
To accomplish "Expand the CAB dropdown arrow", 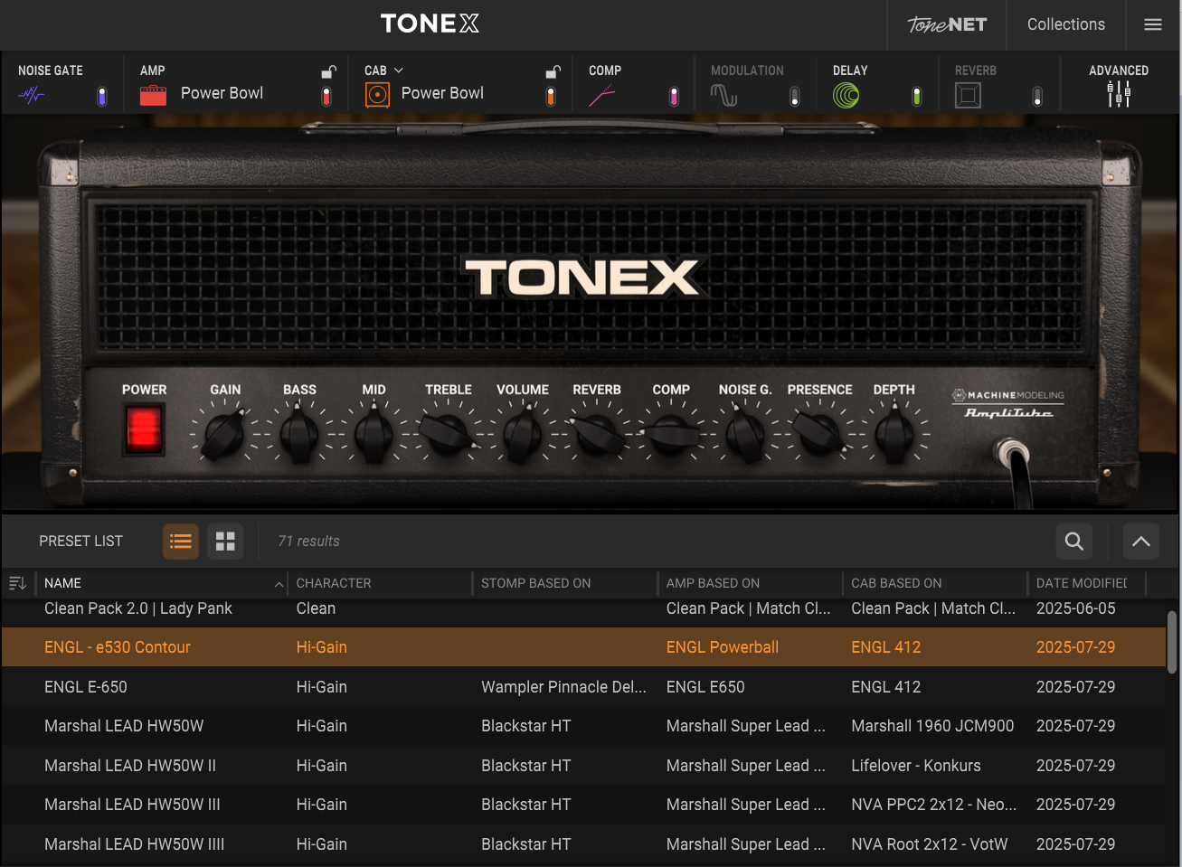I will tap(399, 71).
